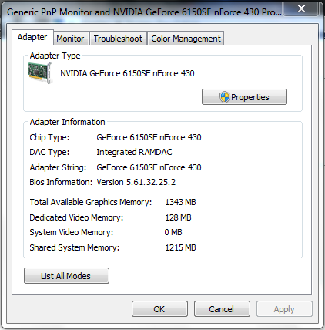Click the NVIDIA GeForce 6150SE adapter name
This screenshot has width=325, height=330.
[x=127, y=73]
